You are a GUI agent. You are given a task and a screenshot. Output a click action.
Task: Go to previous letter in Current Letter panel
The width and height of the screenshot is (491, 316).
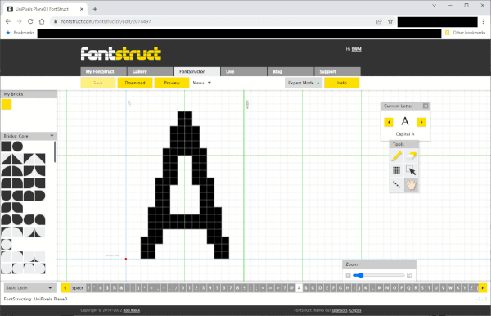pyautogui.click(x=389, y=122)
